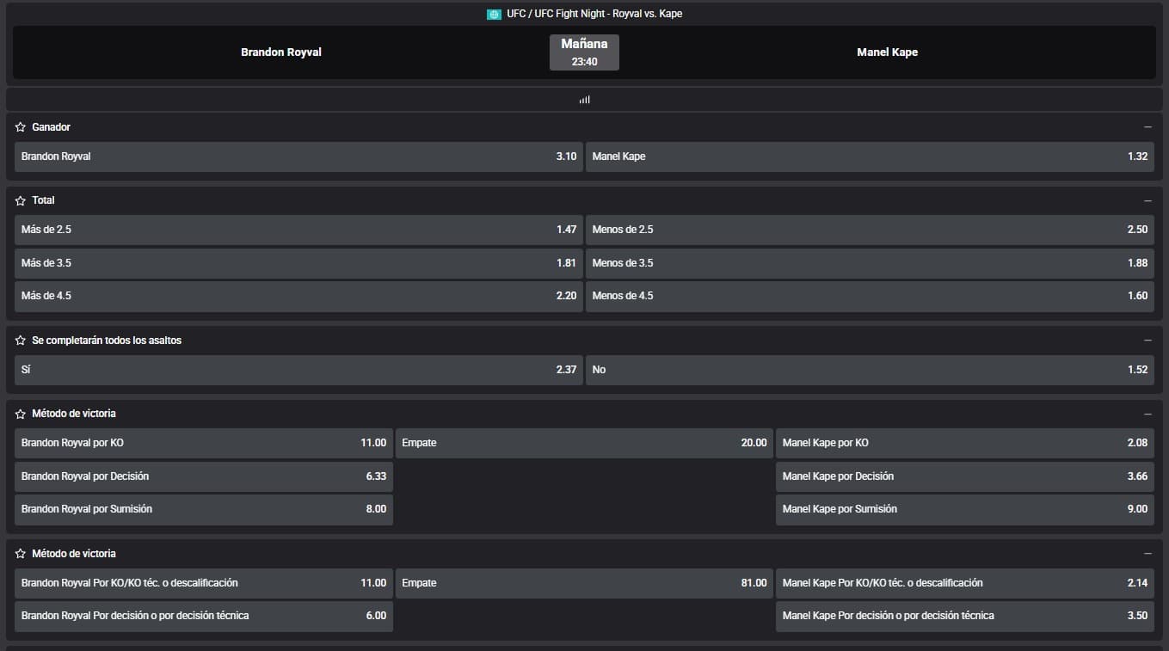Choose 'Más de 2.5' total rounds
This screenshot has width=1169, height=651.
tap(298, 230)
